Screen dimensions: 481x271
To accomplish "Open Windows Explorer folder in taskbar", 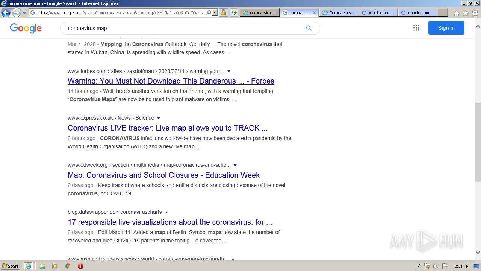I will click(42, 266).
